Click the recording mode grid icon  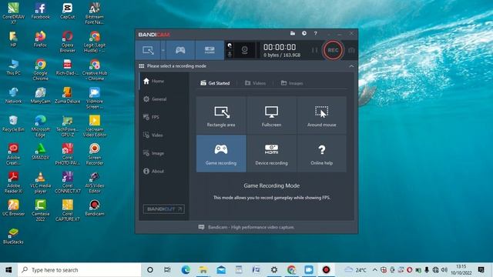142,66
